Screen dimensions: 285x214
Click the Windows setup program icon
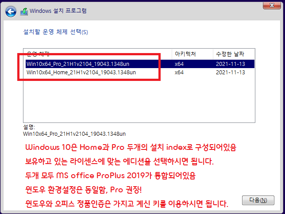point(24,11)
